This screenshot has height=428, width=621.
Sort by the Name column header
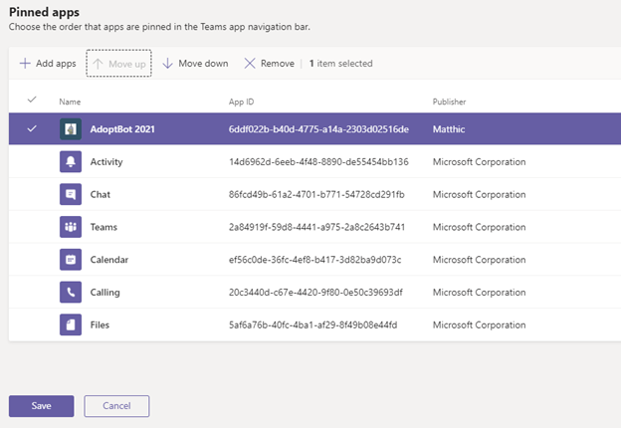tap(70, 102)
